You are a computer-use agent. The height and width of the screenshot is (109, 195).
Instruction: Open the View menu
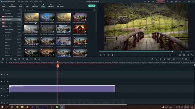pos(31,2)
